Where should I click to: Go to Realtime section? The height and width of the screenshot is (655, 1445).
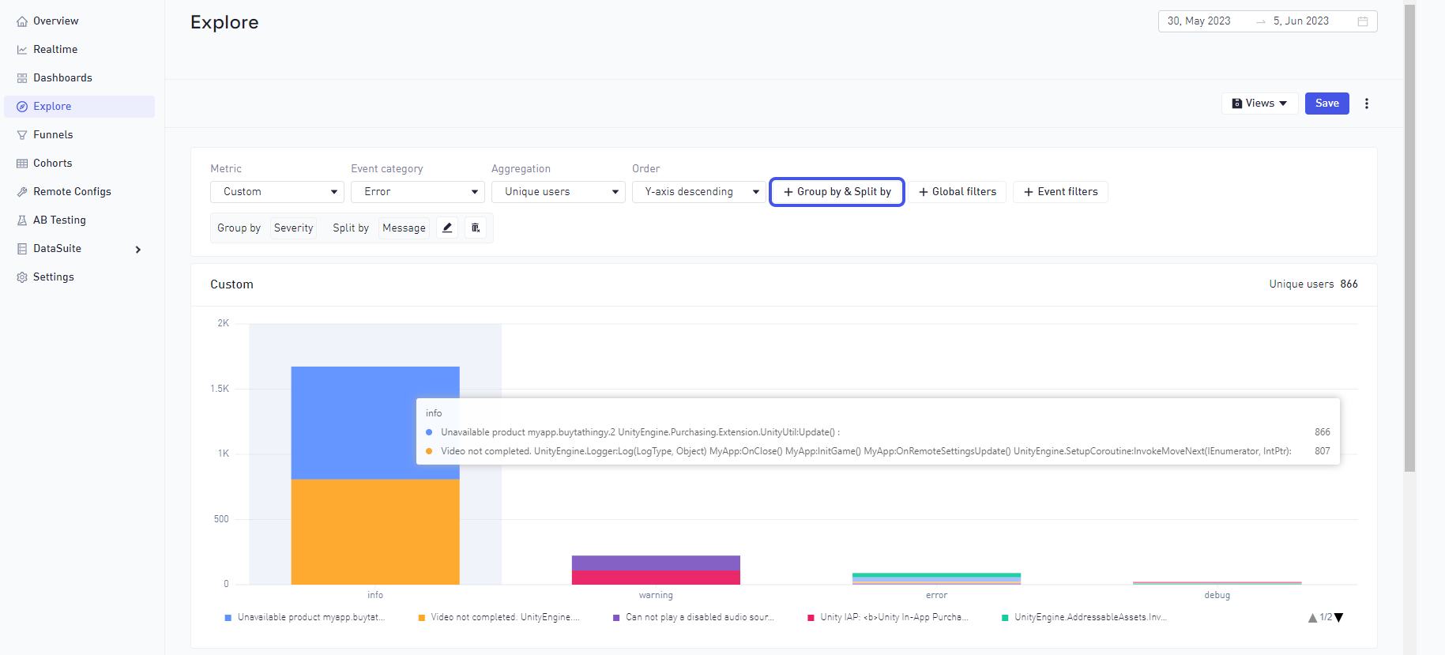(55, 50)
